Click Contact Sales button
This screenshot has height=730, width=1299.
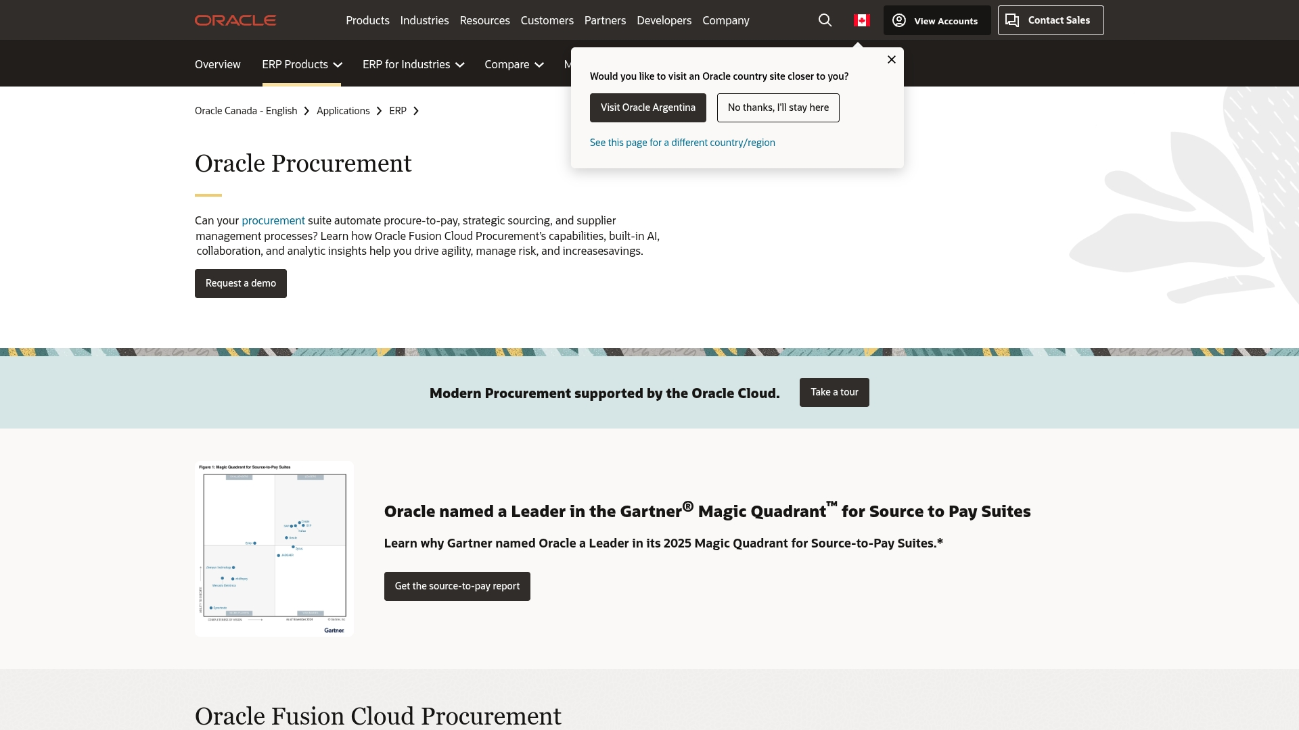(x=1051, y=20)
